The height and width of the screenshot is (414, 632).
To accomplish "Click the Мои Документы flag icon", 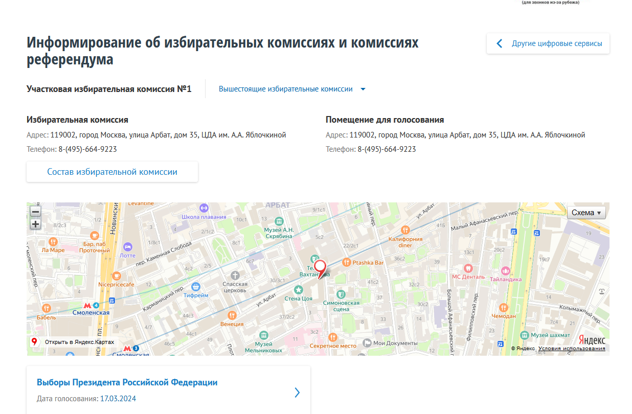I will point(367,343).
